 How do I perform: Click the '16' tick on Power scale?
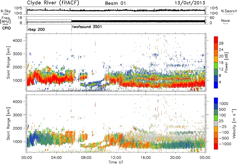pyautogui.click(x=221, y=63)
